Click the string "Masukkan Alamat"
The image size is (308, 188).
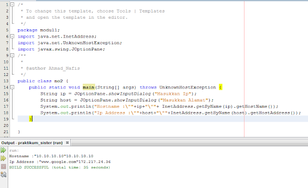pyautogui.click(x=184, y=100)
